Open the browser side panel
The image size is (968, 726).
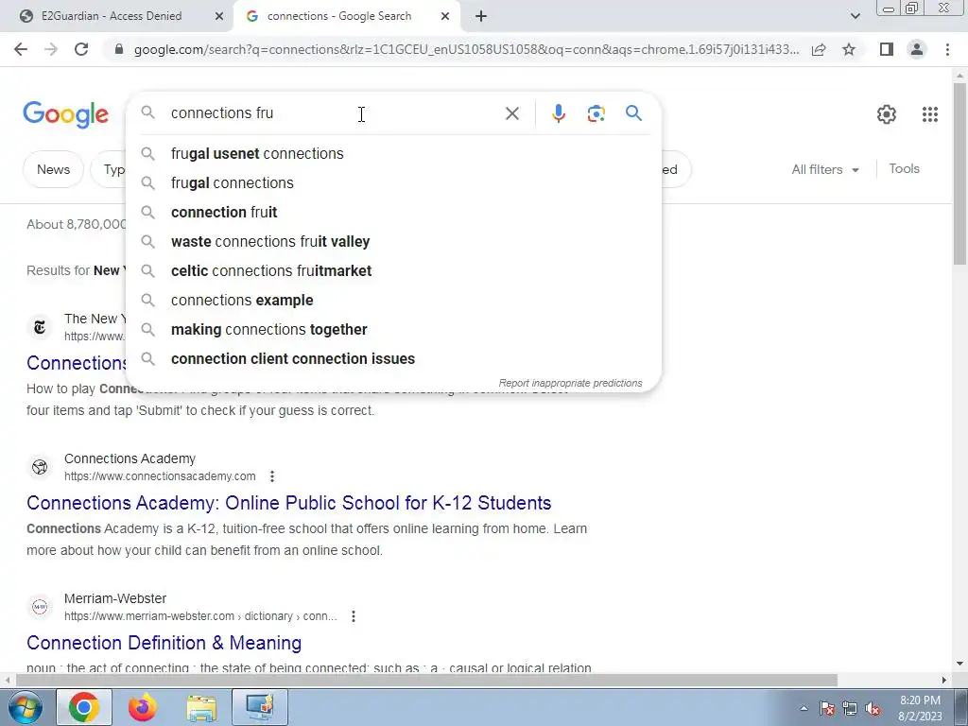coord(887,49)
